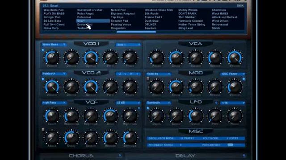286x160 pixels.
Task: Open the LFO 1/16 rate dropdown
Action: point(232,103)
